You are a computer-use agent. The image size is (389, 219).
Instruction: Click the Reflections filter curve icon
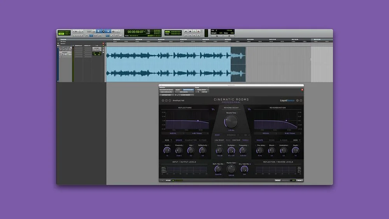(x=213, y=109)
